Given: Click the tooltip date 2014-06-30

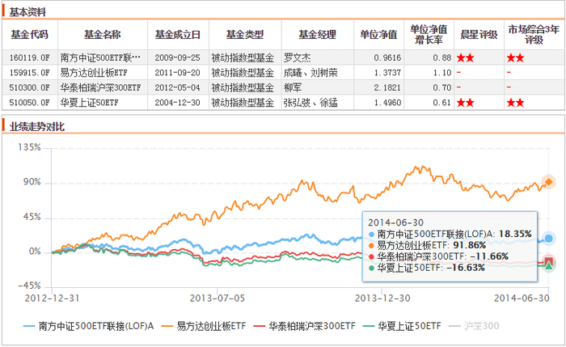Looking at the screenshot, I should (x=395, y=222).
